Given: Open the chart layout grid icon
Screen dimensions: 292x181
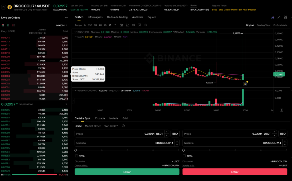Looking at the screenshot, I should pyautogui.click(x=285, y=17).
